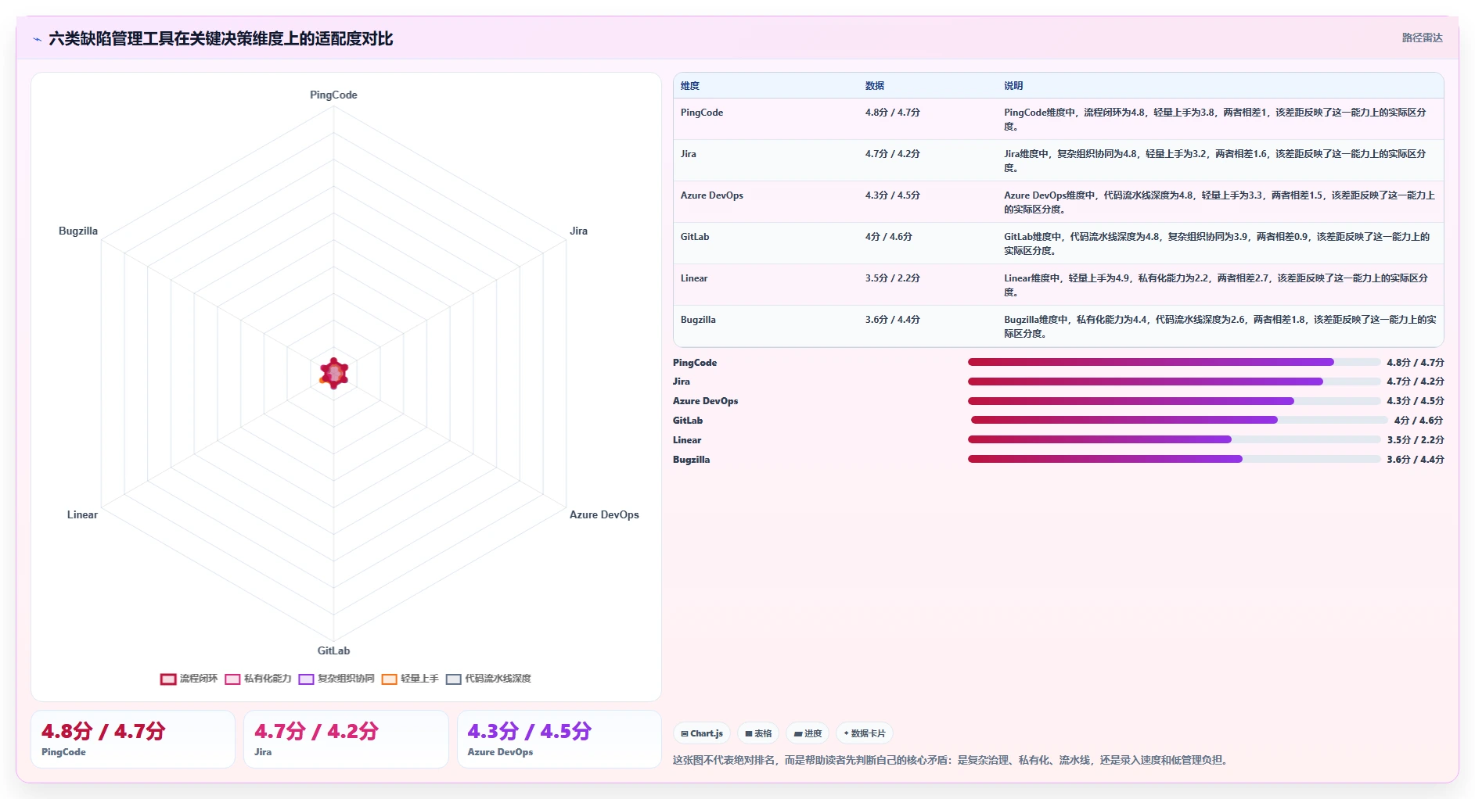Screen dimensions: 1475x799
Task: Click the radar data shape at the center
Action: [x=334, y=374]
